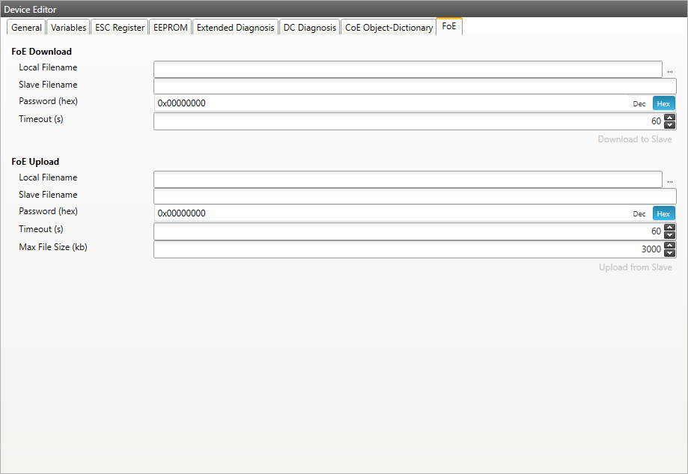Image resolution: width=688 pixels, height=474 pixels.
Task: Open the General tab
Action: [x=26, y=28]
